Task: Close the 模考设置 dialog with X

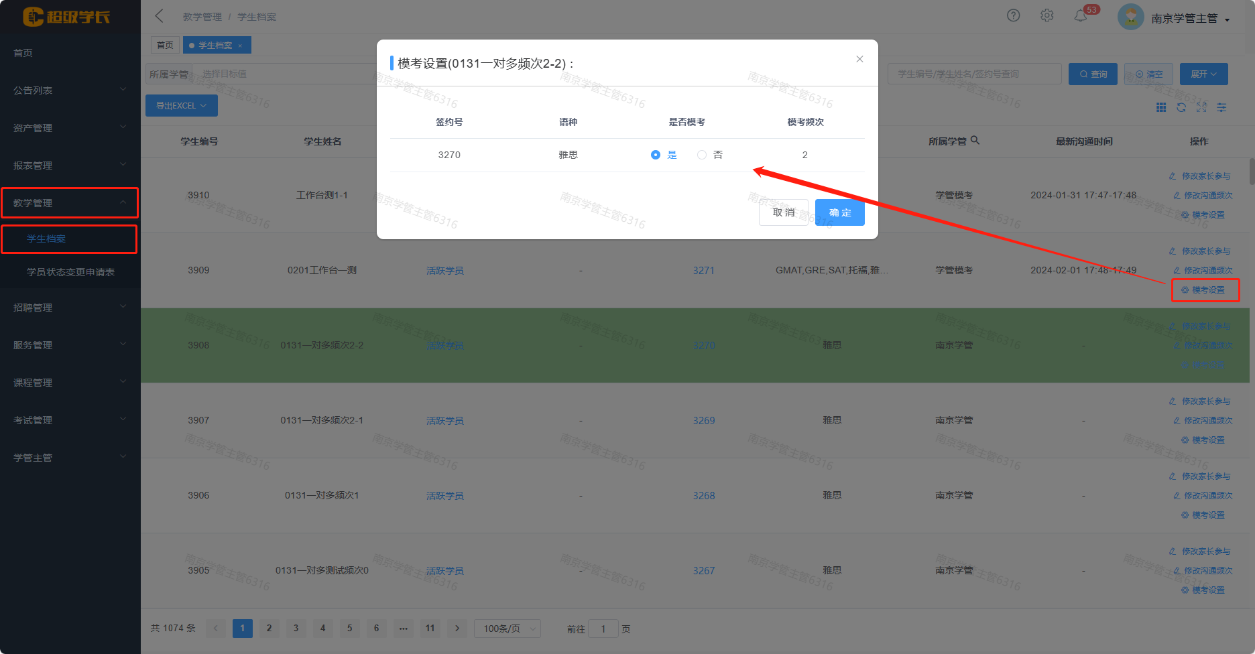Action: (x=859, y=59)
